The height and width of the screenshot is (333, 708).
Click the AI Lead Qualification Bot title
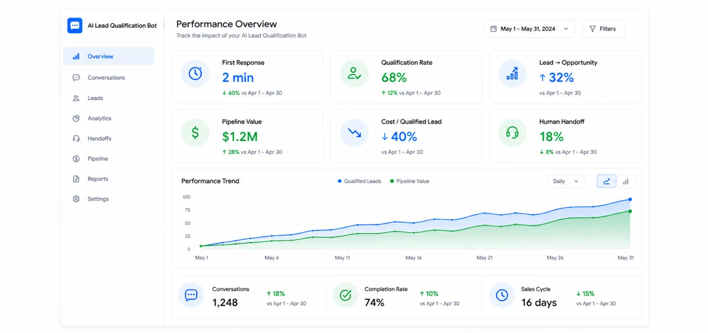tap(122, 26)
